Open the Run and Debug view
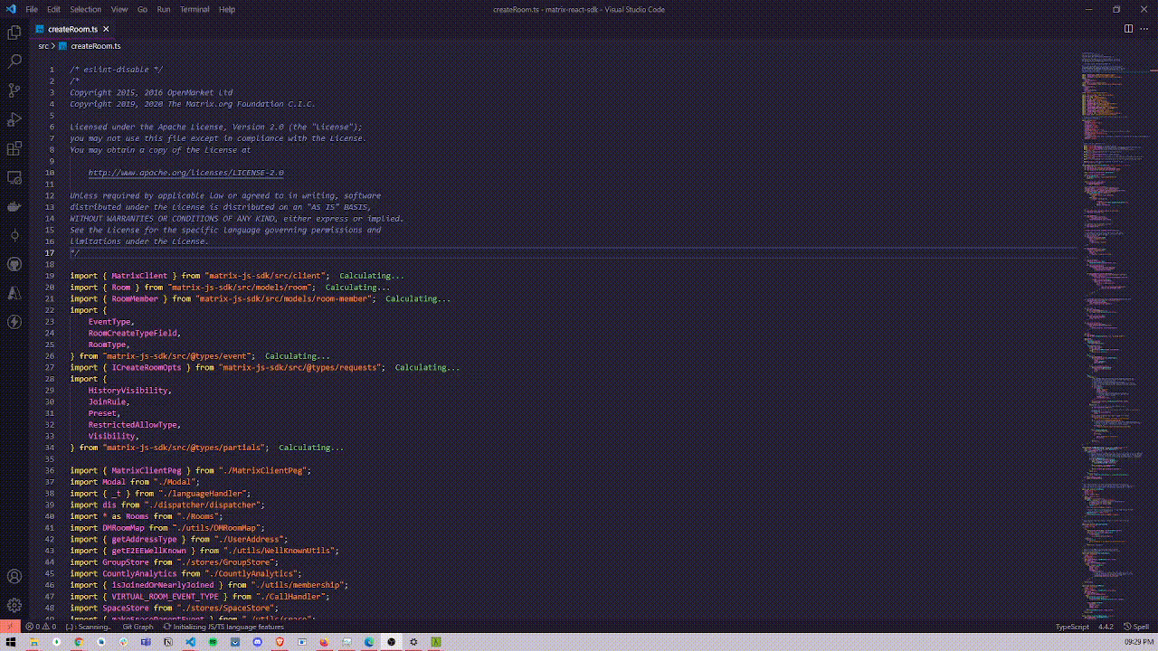 [14, 119]
